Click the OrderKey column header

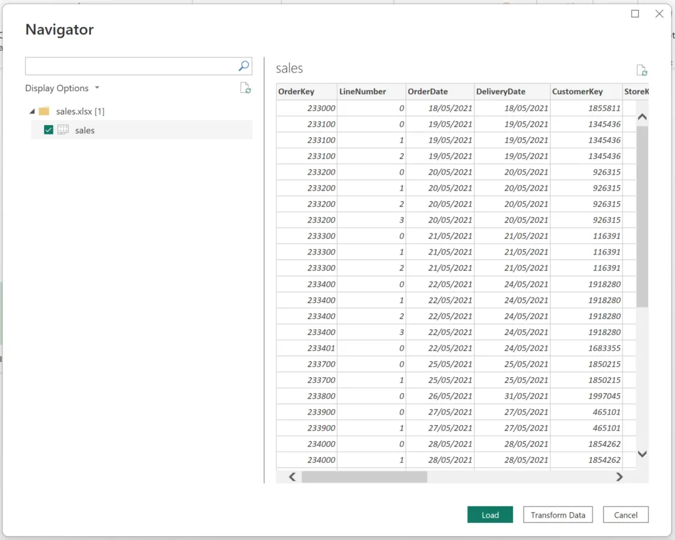pyautogui.click(x=307, y=91)
